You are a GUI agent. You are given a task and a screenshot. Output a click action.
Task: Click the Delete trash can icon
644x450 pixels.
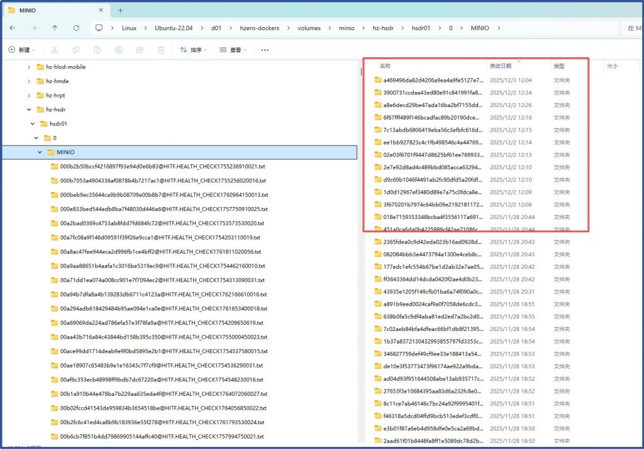[x=161, y=50]
